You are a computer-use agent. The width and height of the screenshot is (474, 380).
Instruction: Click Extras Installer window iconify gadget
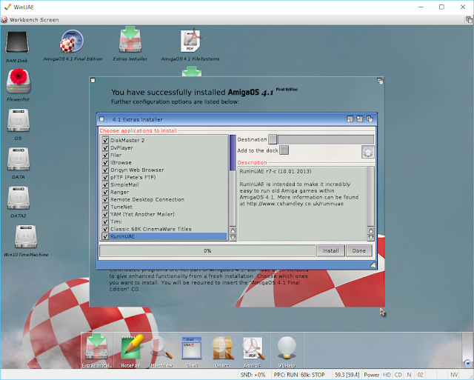(350, 119)
